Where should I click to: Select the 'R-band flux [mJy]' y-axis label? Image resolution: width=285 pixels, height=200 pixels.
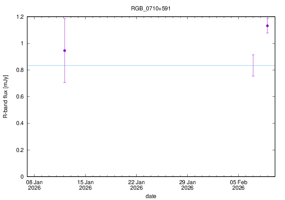(6, 96)
